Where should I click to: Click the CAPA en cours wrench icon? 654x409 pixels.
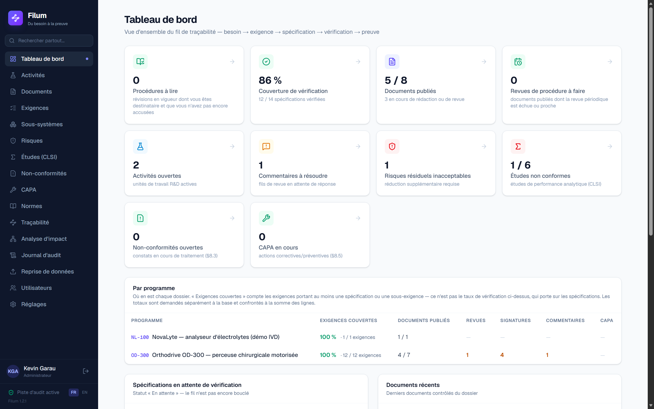pyautogui.click(x=266, y=218)
